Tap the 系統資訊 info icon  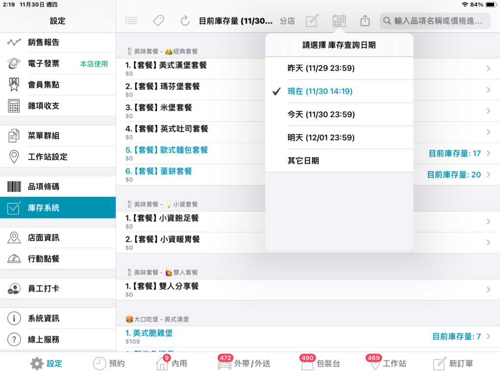[14, 318]
